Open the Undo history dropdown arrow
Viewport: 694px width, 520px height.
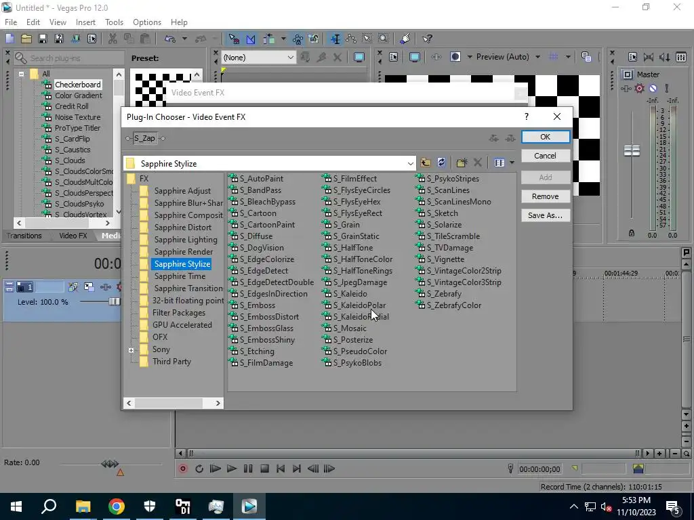[184, 39]
